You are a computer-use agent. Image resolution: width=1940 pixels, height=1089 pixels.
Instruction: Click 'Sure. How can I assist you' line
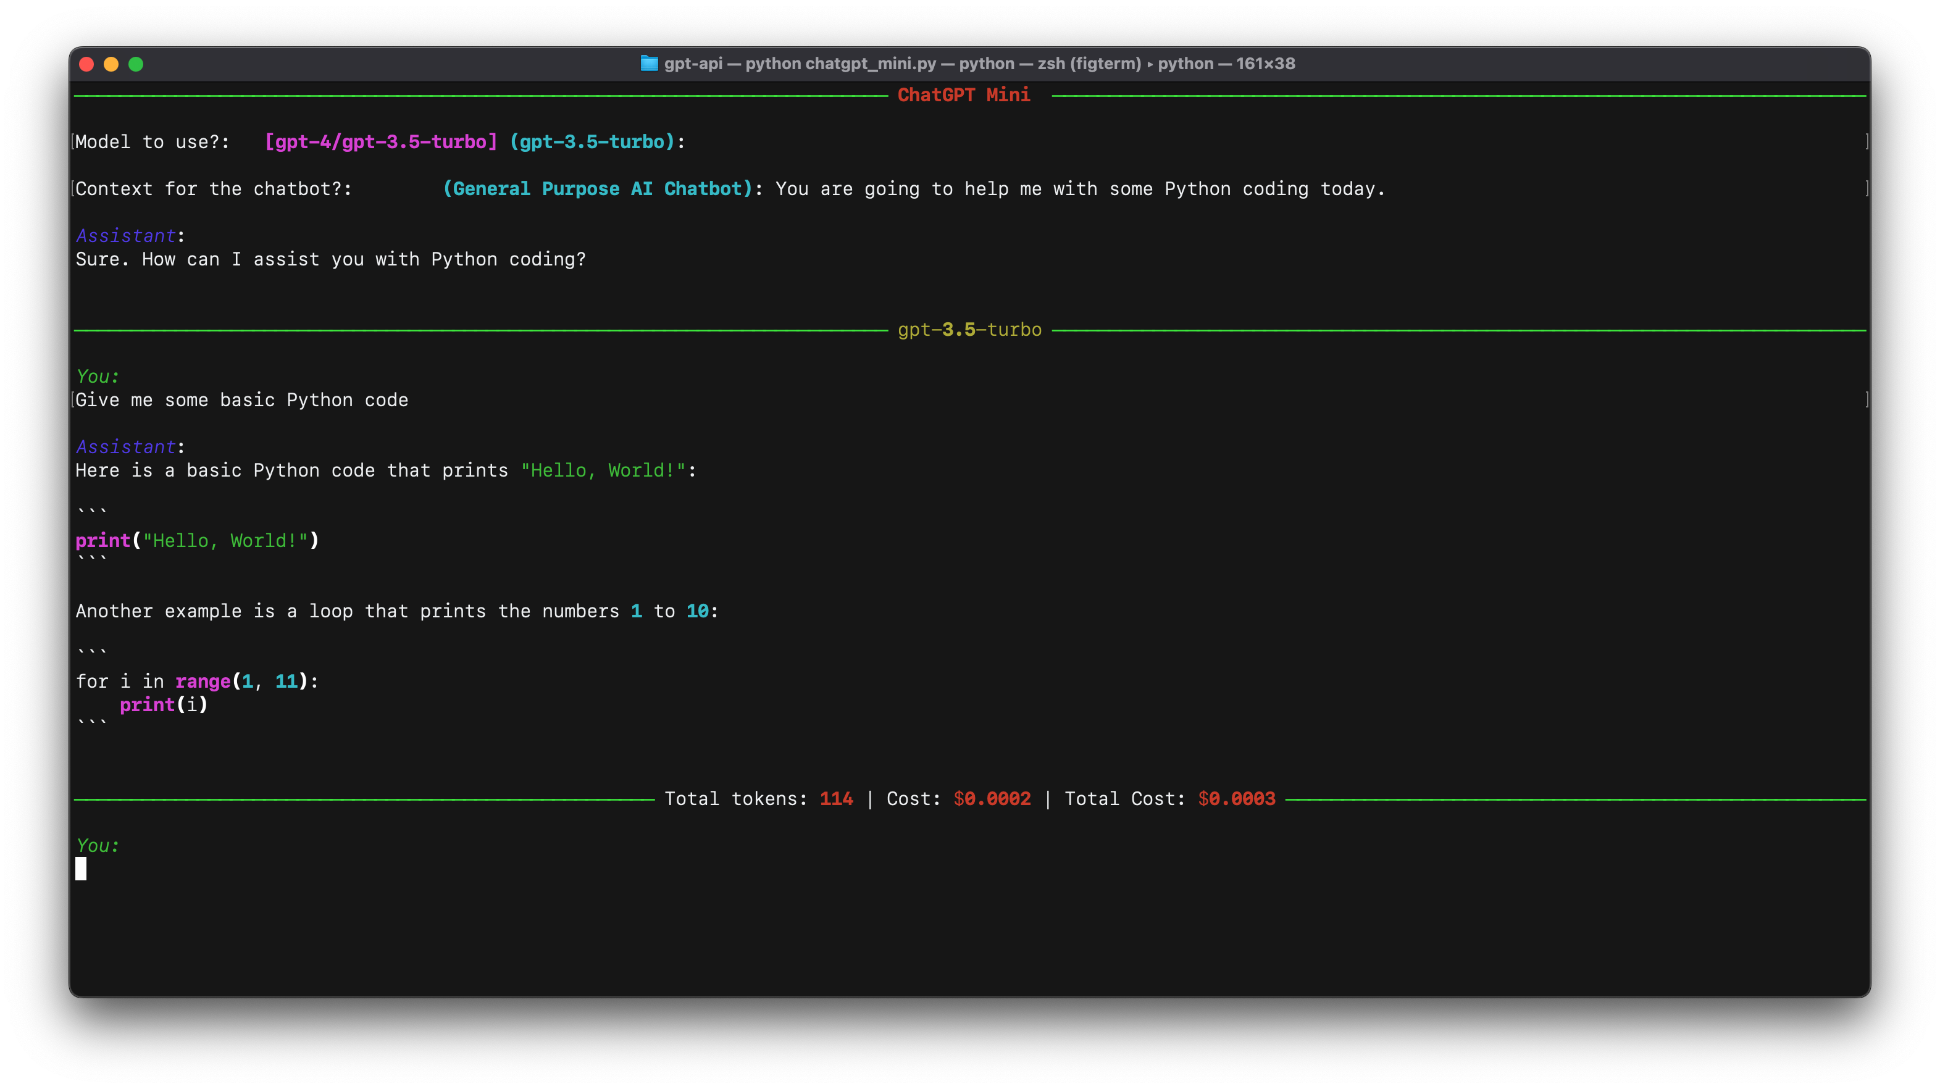pyautogui.click(x=330, y=259)
